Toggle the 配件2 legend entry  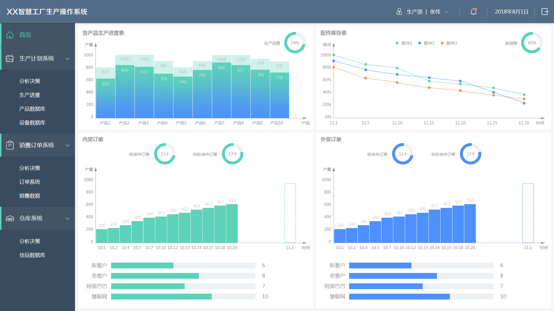point(426,43)
